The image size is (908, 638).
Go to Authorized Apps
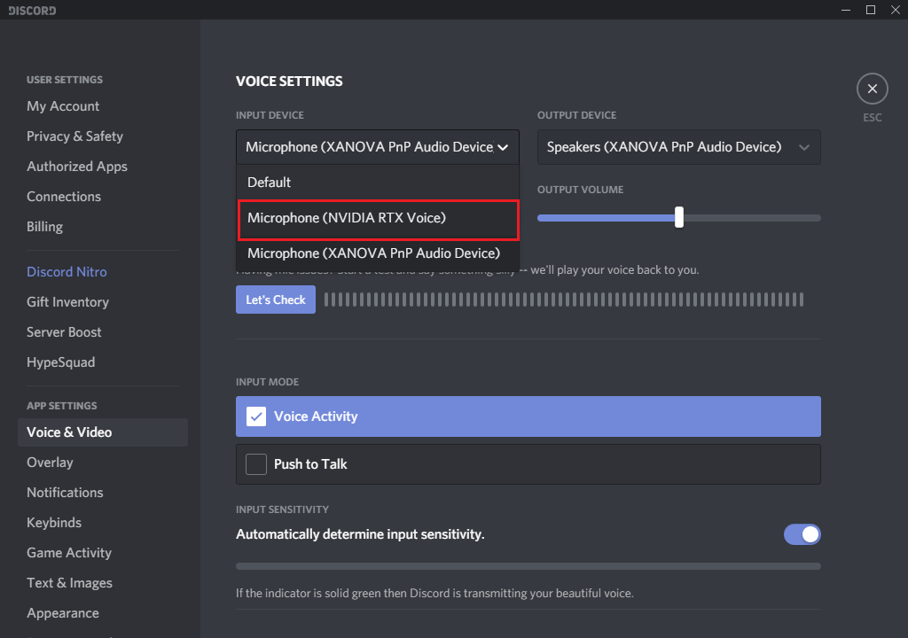[x=77, y=167]
